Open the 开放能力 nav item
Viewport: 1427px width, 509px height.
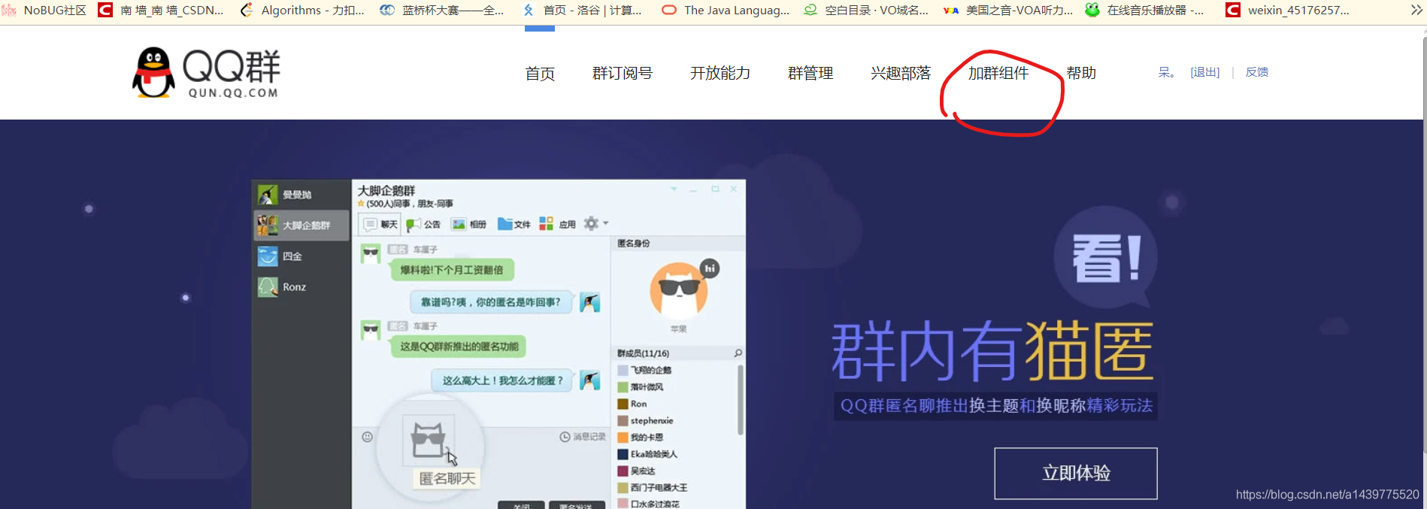(720, 73)
